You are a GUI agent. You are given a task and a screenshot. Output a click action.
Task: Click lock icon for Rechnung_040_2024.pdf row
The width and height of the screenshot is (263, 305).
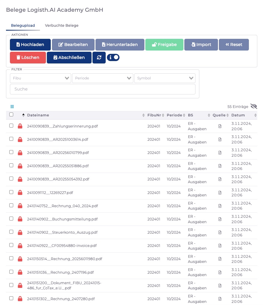(20, 206)
